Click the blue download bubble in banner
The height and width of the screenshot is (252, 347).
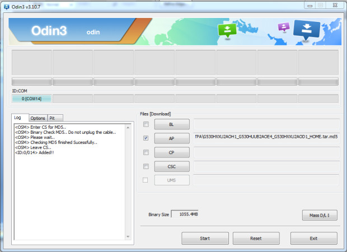(x=307, y=30)
